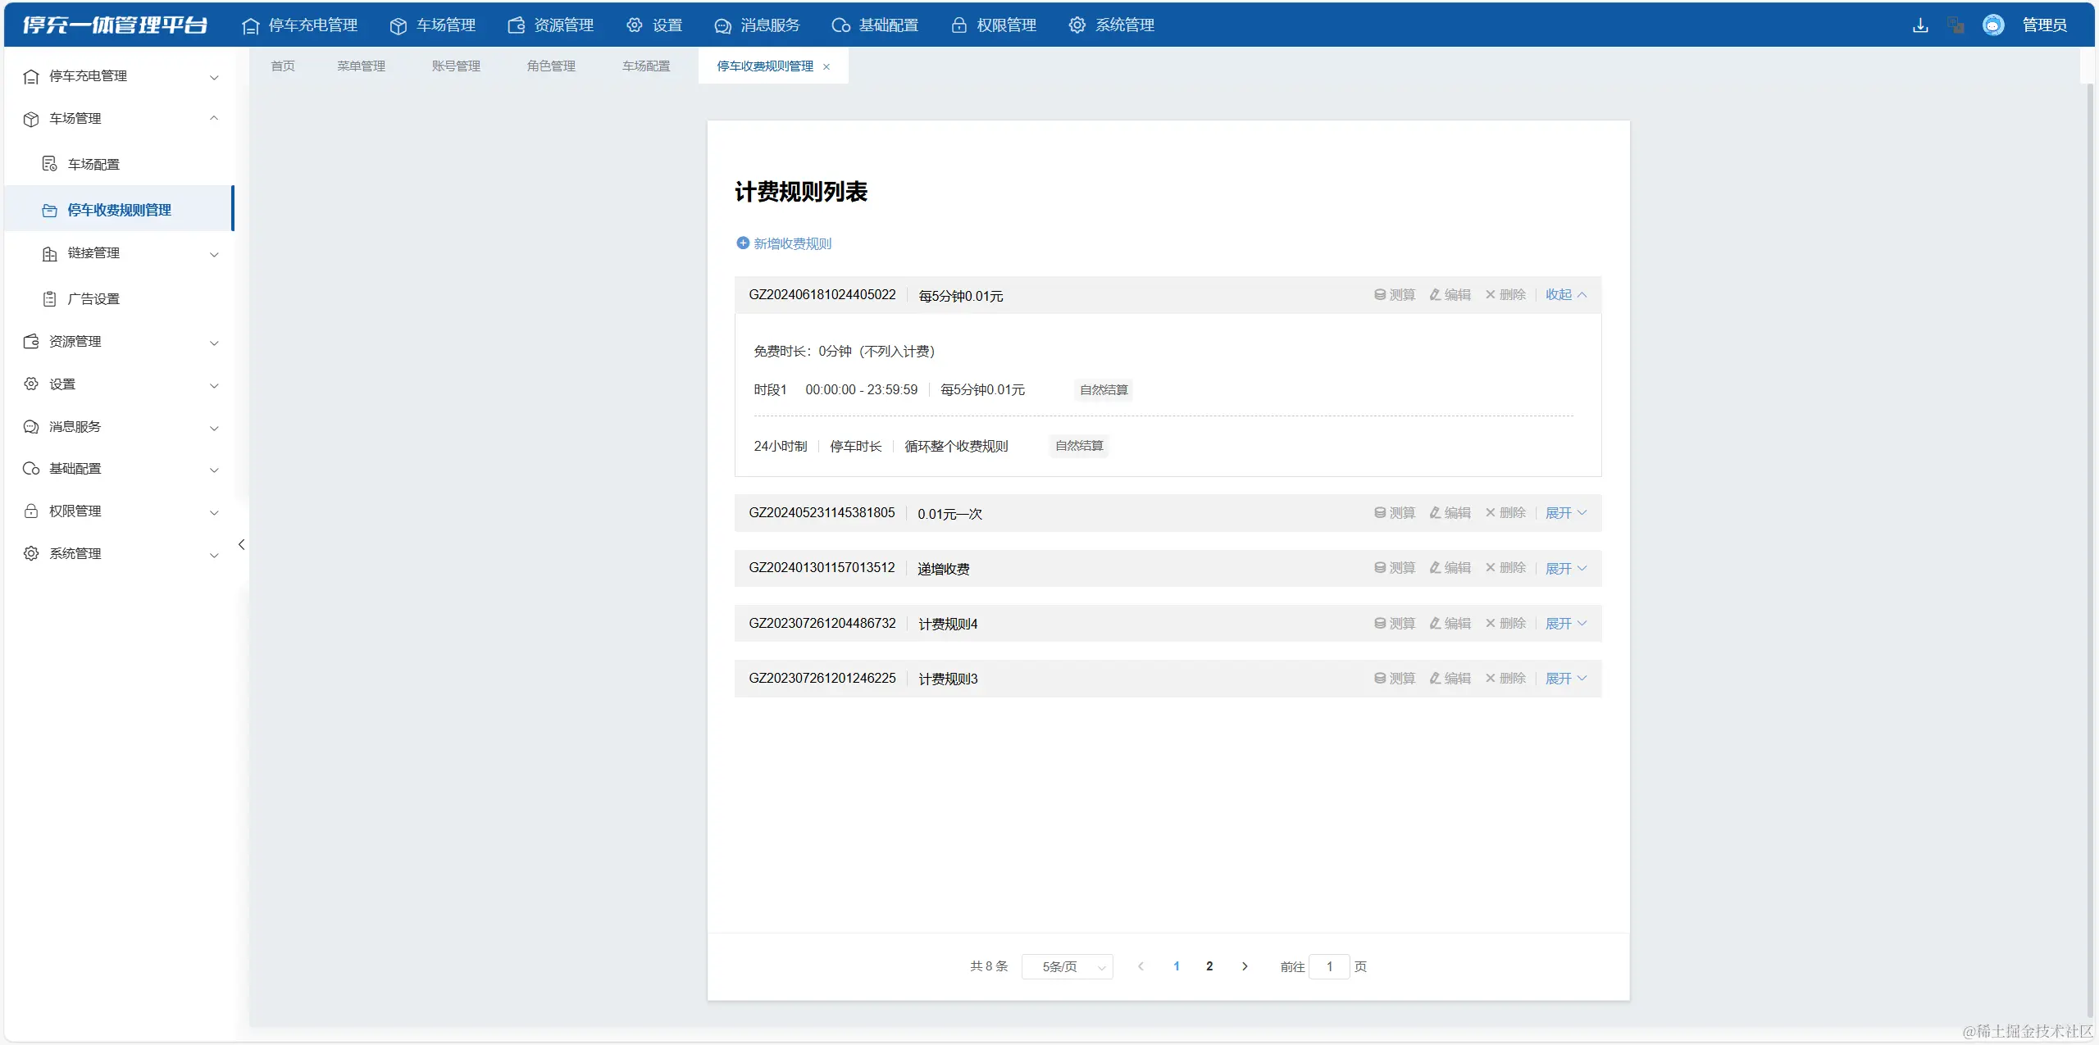Click 删除 X for rule 计费规则4
The height and width of the screenshot is (1045, 2099).
point(1491,624)
